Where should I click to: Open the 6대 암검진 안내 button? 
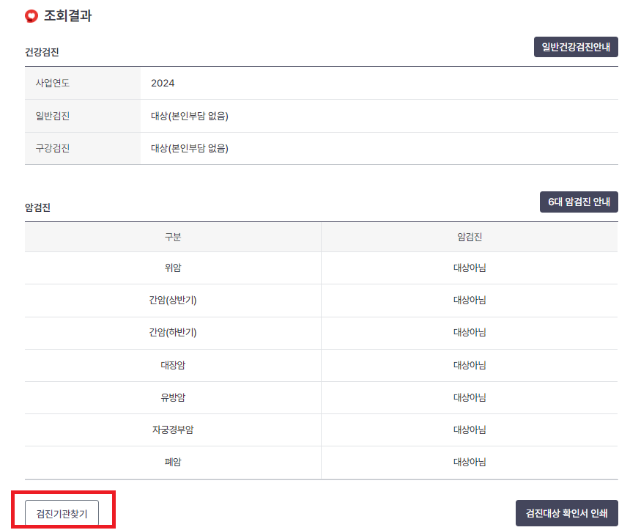[x=579, y=202]
